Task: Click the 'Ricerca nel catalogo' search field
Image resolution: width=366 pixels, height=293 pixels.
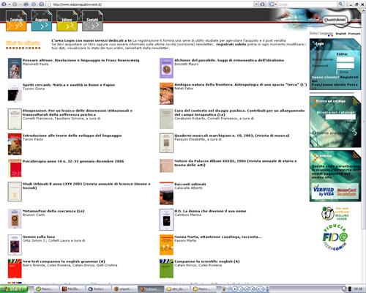Action: pos(340,116)
